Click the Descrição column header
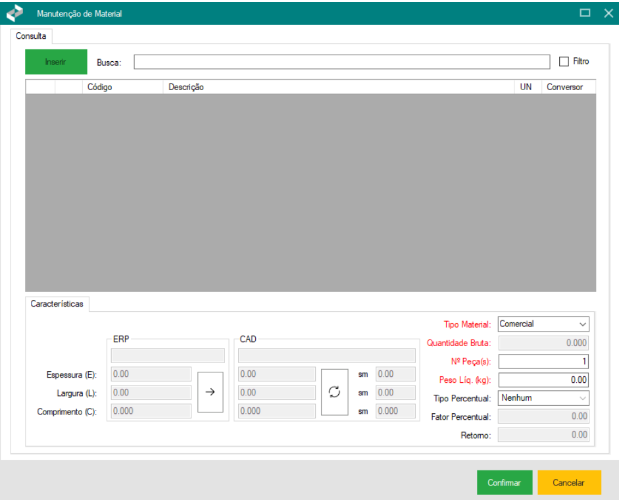The width and height of the screenshot is (619, 500). [337, 87]
